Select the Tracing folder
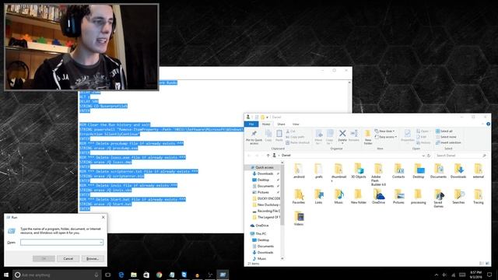Viewport: 498px width, 280px height. (x=479, y=197)
